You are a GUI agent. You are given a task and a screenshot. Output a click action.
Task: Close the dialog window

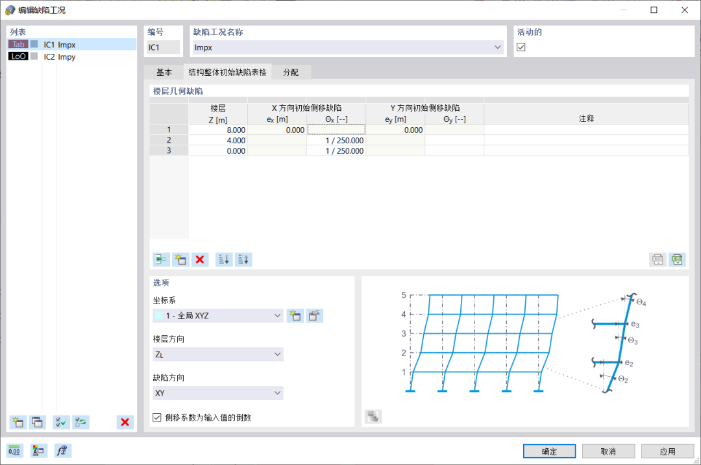coord(685,10)
